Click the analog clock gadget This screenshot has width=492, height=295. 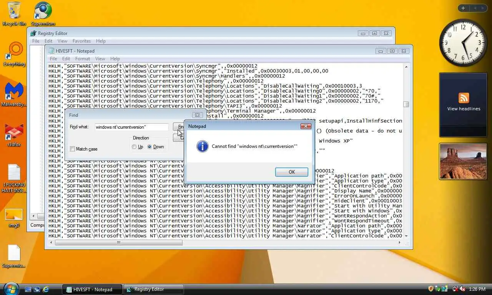click(x=463, y=42)
